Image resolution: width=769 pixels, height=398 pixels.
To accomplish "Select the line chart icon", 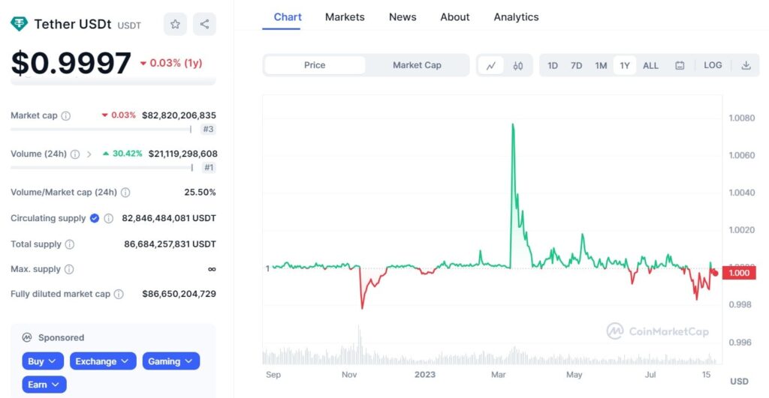I will pyautogui.click(x=491, y=66).
